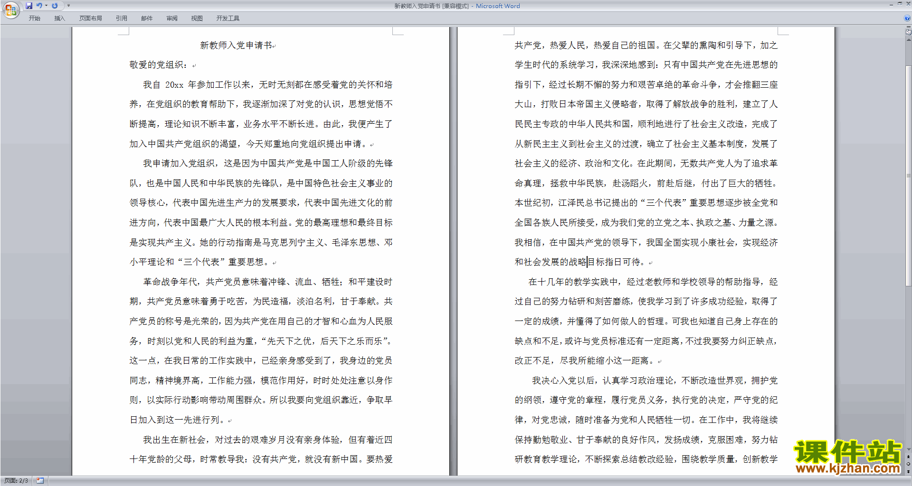Screen dimensions: 912x486
Task: Click the text 20xx in the first paragraph
Action: (x=174, y=85)
